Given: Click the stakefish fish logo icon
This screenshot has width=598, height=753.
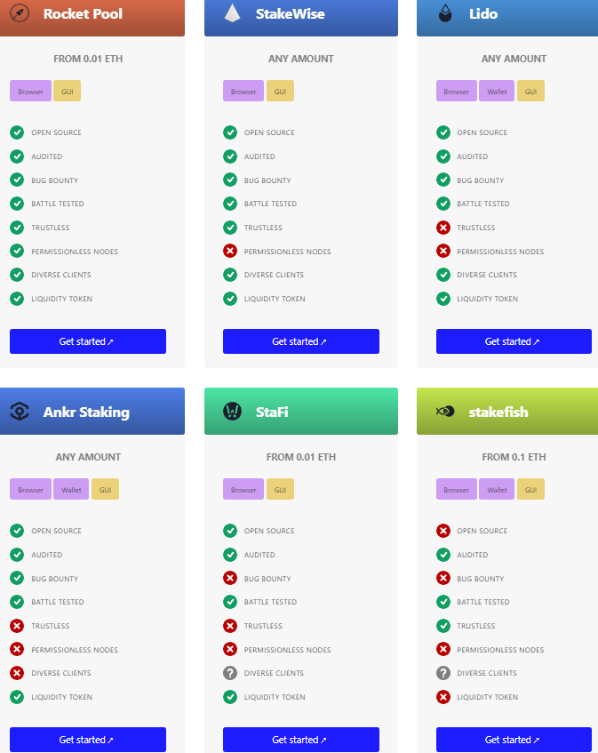Looking at the screenshot, I should 444,411.
